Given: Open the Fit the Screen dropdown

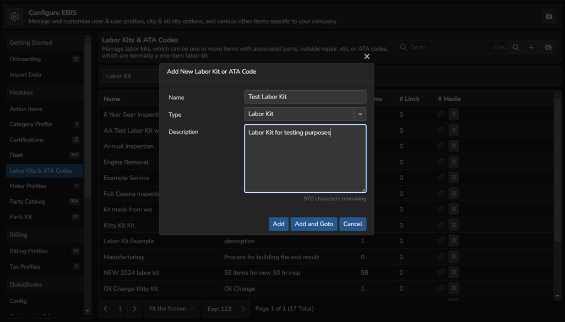Looking at the screenshot, I should (x=171, y=309).
